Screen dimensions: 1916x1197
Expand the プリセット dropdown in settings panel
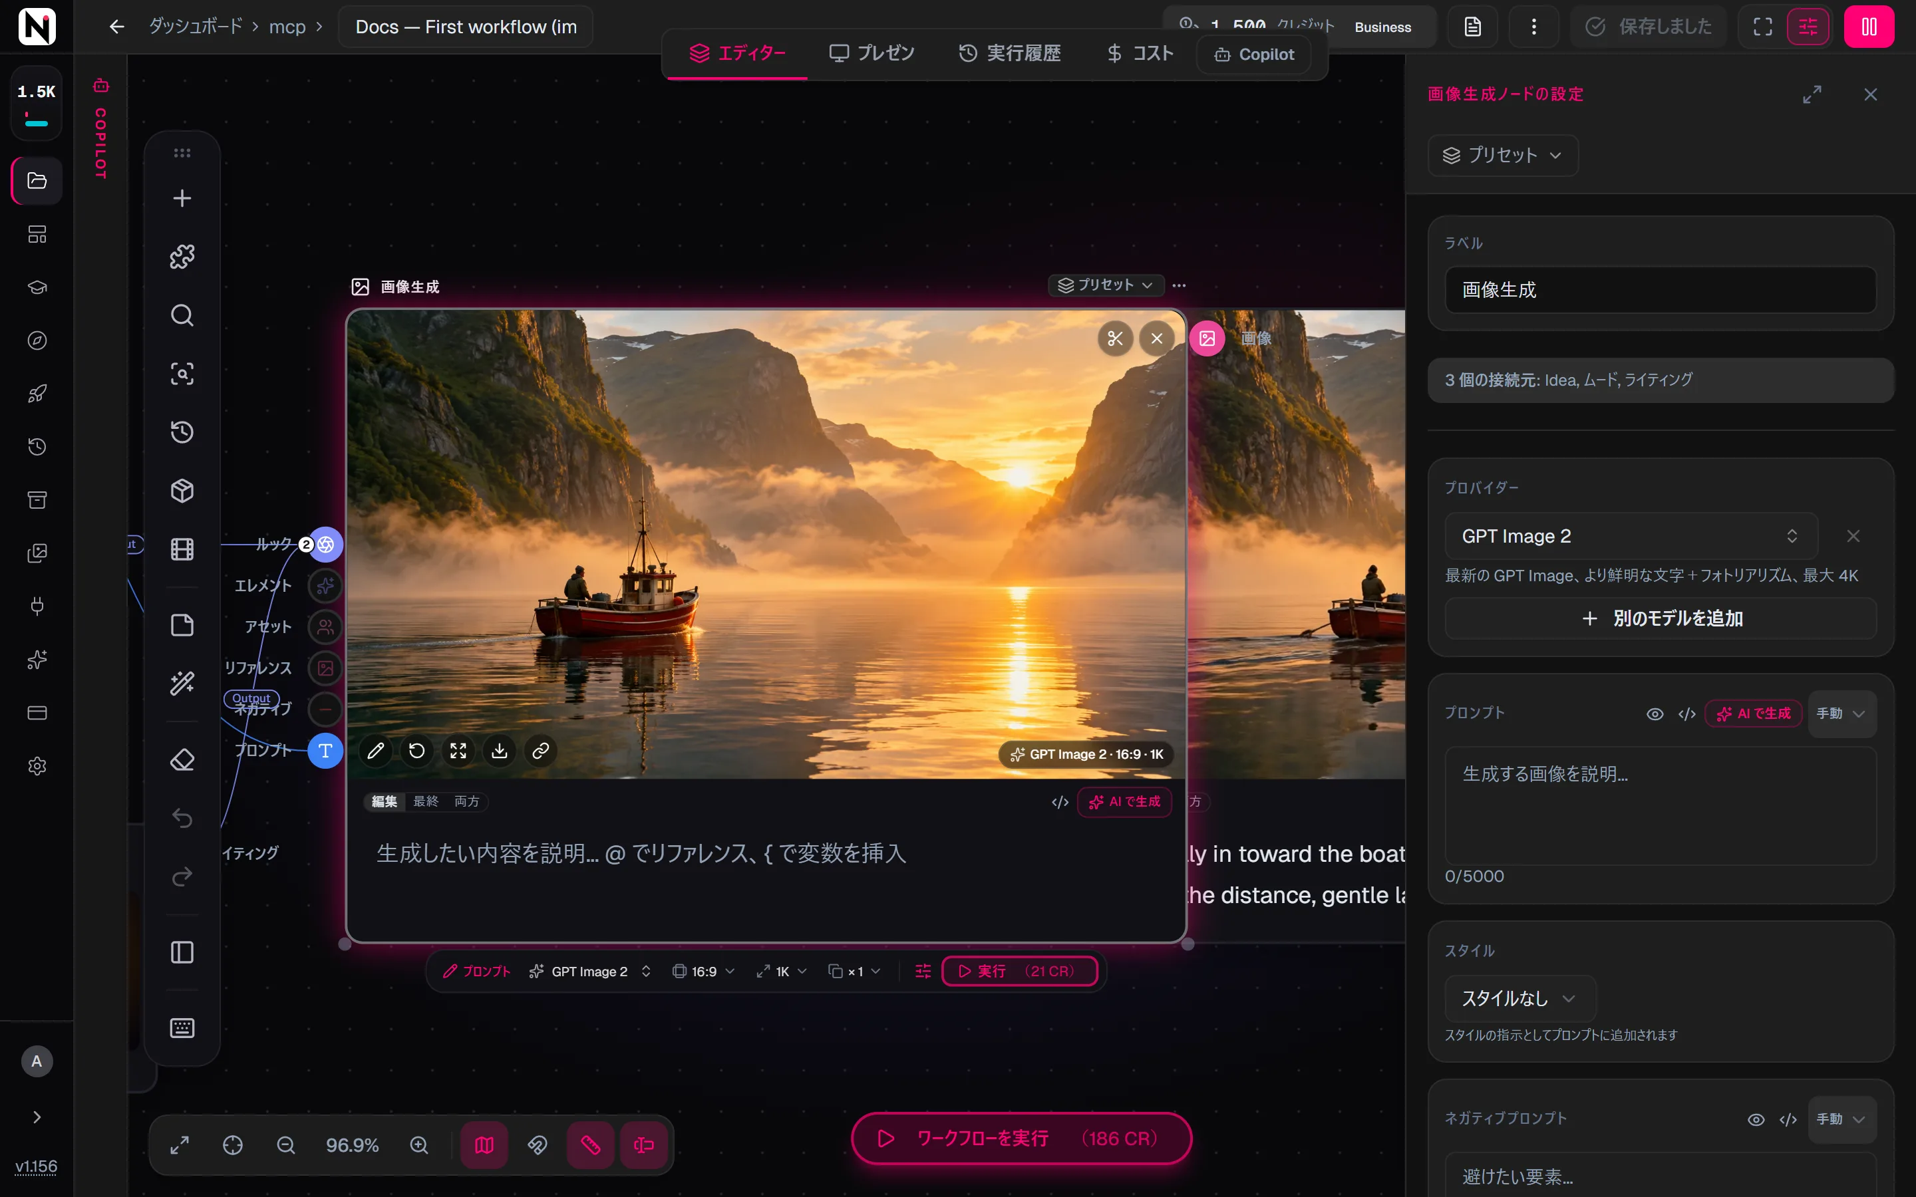coord(1503,155)
